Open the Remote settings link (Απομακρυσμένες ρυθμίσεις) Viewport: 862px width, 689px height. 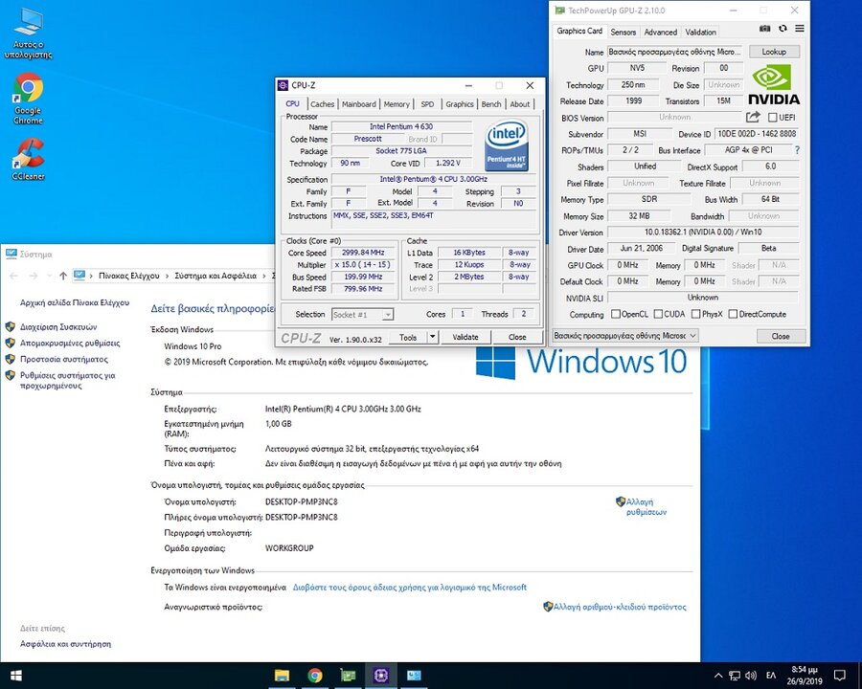(x=70, y=343)
